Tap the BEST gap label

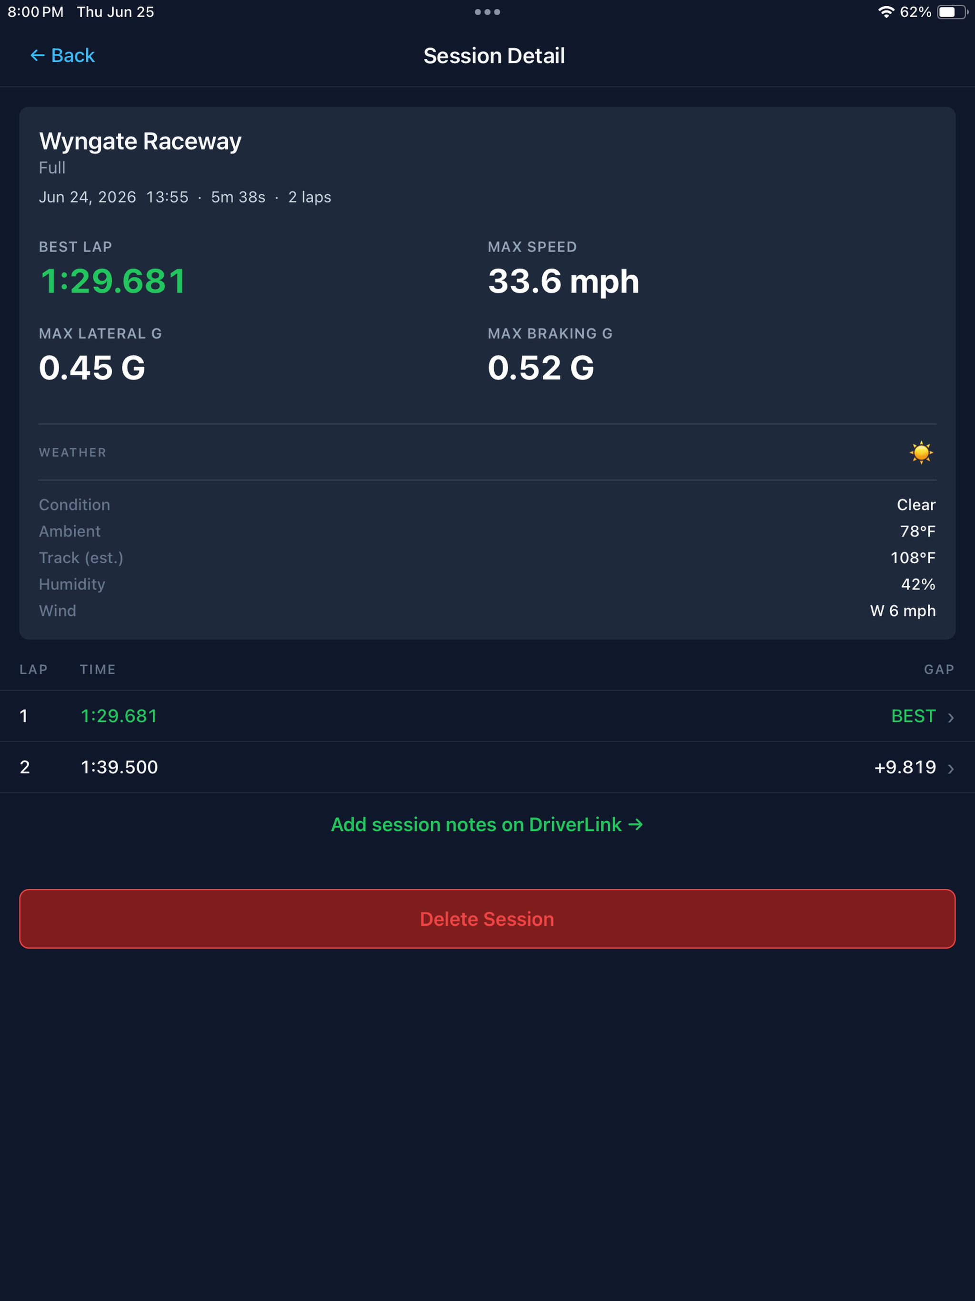(913, 716)
